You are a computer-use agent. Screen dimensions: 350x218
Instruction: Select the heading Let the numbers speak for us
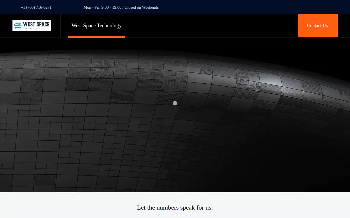[175, 208]
